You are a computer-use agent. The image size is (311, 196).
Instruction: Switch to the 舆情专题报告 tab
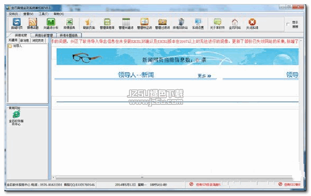click(x=69, y=35)
